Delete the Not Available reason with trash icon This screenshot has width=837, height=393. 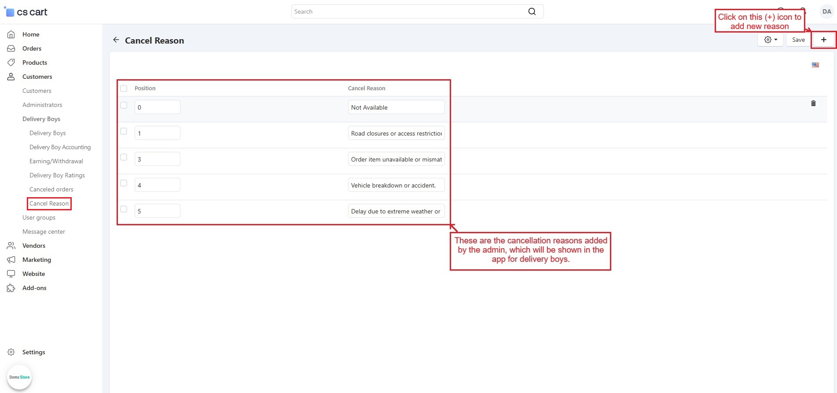point(813,103)
